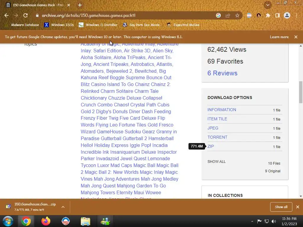Open the 6 Reviews link
This screenshot has width=303, height=227.
click(x=223, y=73)
